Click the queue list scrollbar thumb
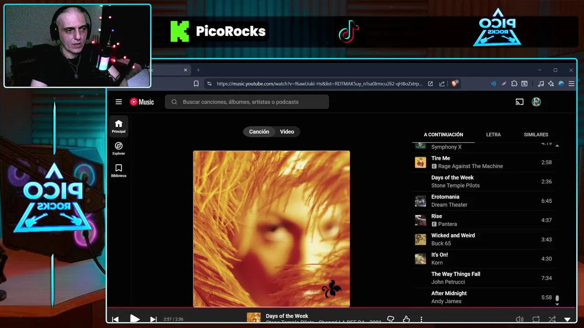This screenshot has width=584, height=328. click(557, 298)
